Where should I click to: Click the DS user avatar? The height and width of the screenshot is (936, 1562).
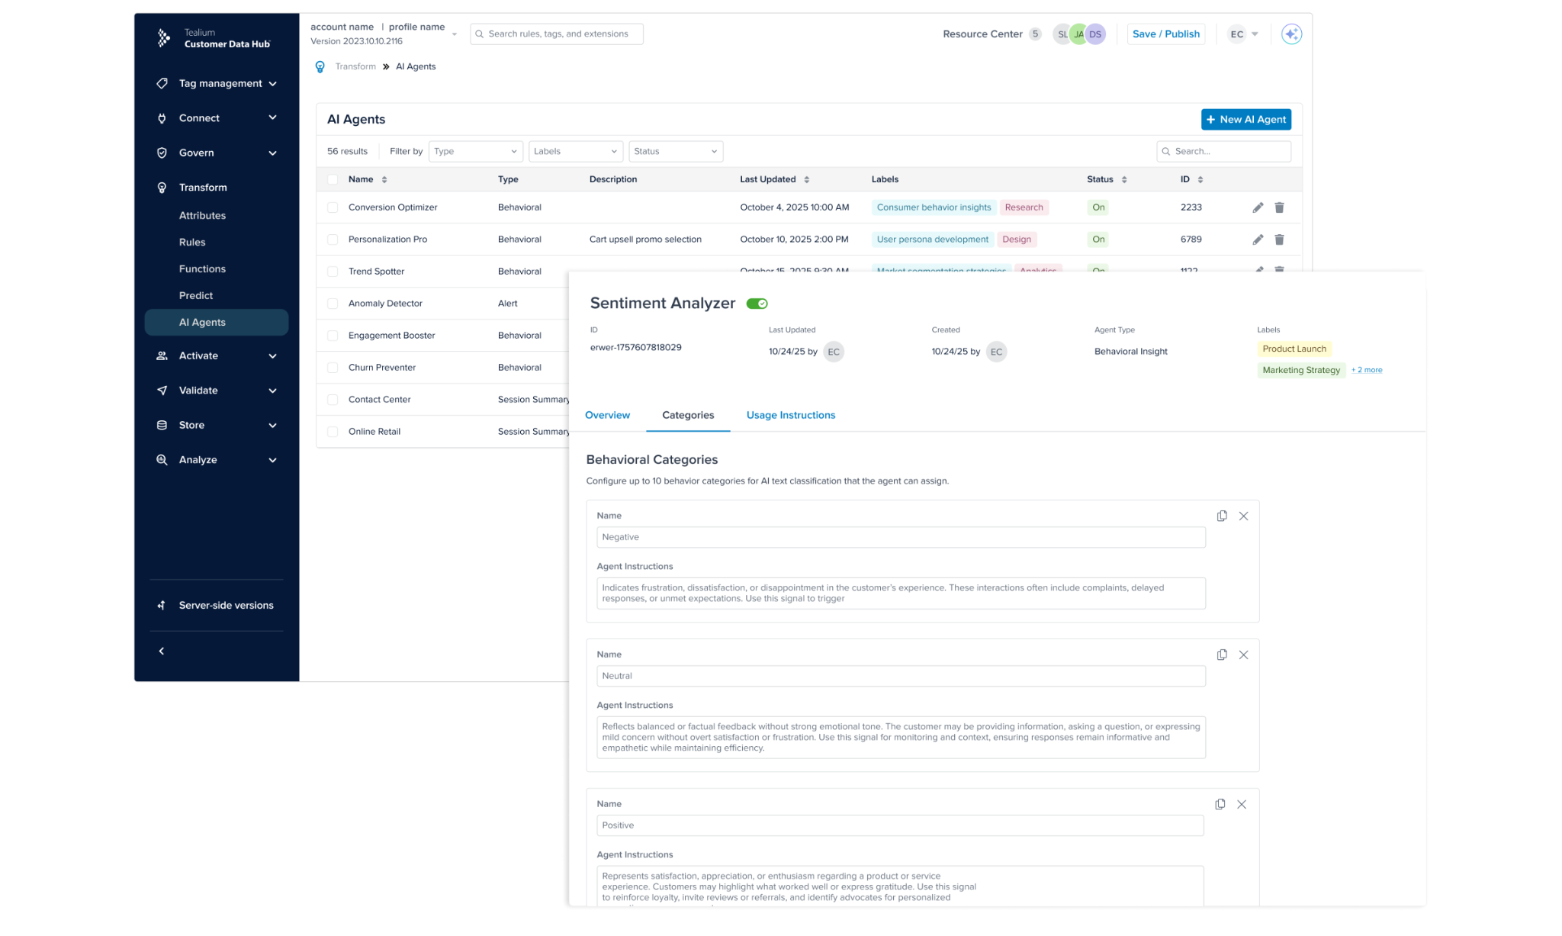tap(1095, 34)
